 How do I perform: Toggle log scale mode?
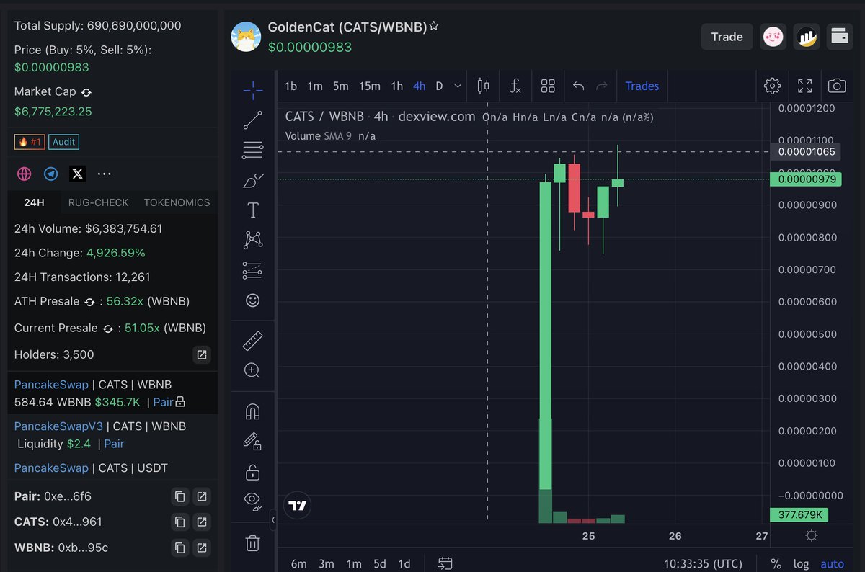pyautogui.click(x=801, y=564)
